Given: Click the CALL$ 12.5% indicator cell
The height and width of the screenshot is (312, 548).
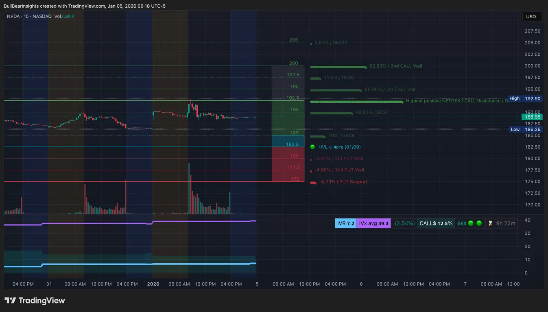Looking at the screenshot, I should point(436,223).
